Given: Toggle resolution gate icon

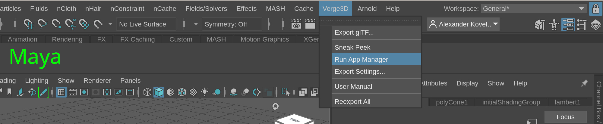Looking at the screenshot, I should tap(84, 92).
